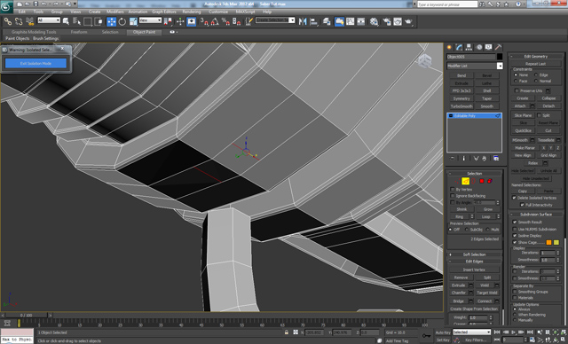This screenshot has width=568, height=344.
Task: Activate the Select and Rotate tool
Action: click(x=122, y=21)
